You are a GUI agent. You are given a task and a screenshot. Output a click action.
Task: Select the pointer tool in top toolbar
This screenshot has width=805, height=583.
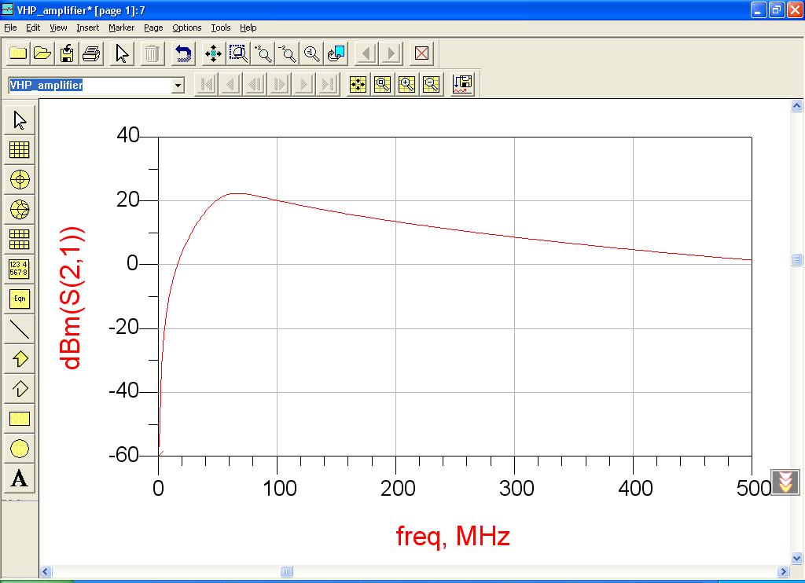[x=122, y=53]
